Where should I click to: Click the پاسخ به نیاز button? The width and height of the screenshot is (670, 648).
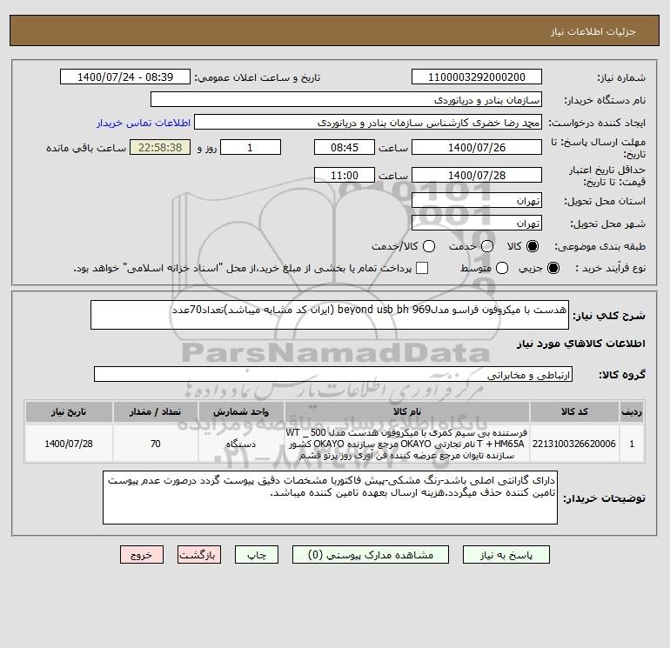point(506,555)
